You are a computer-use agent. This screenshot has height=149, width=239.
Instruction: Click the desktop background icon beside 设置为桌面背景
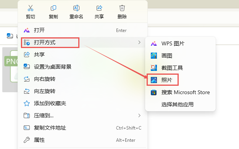pyautogui.click(x=27, y=67)
